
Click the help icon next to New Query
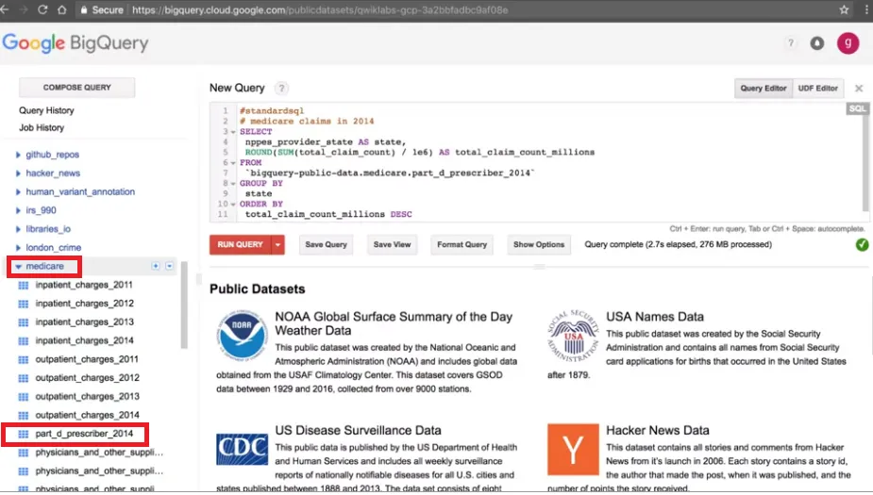pos(282,88)
